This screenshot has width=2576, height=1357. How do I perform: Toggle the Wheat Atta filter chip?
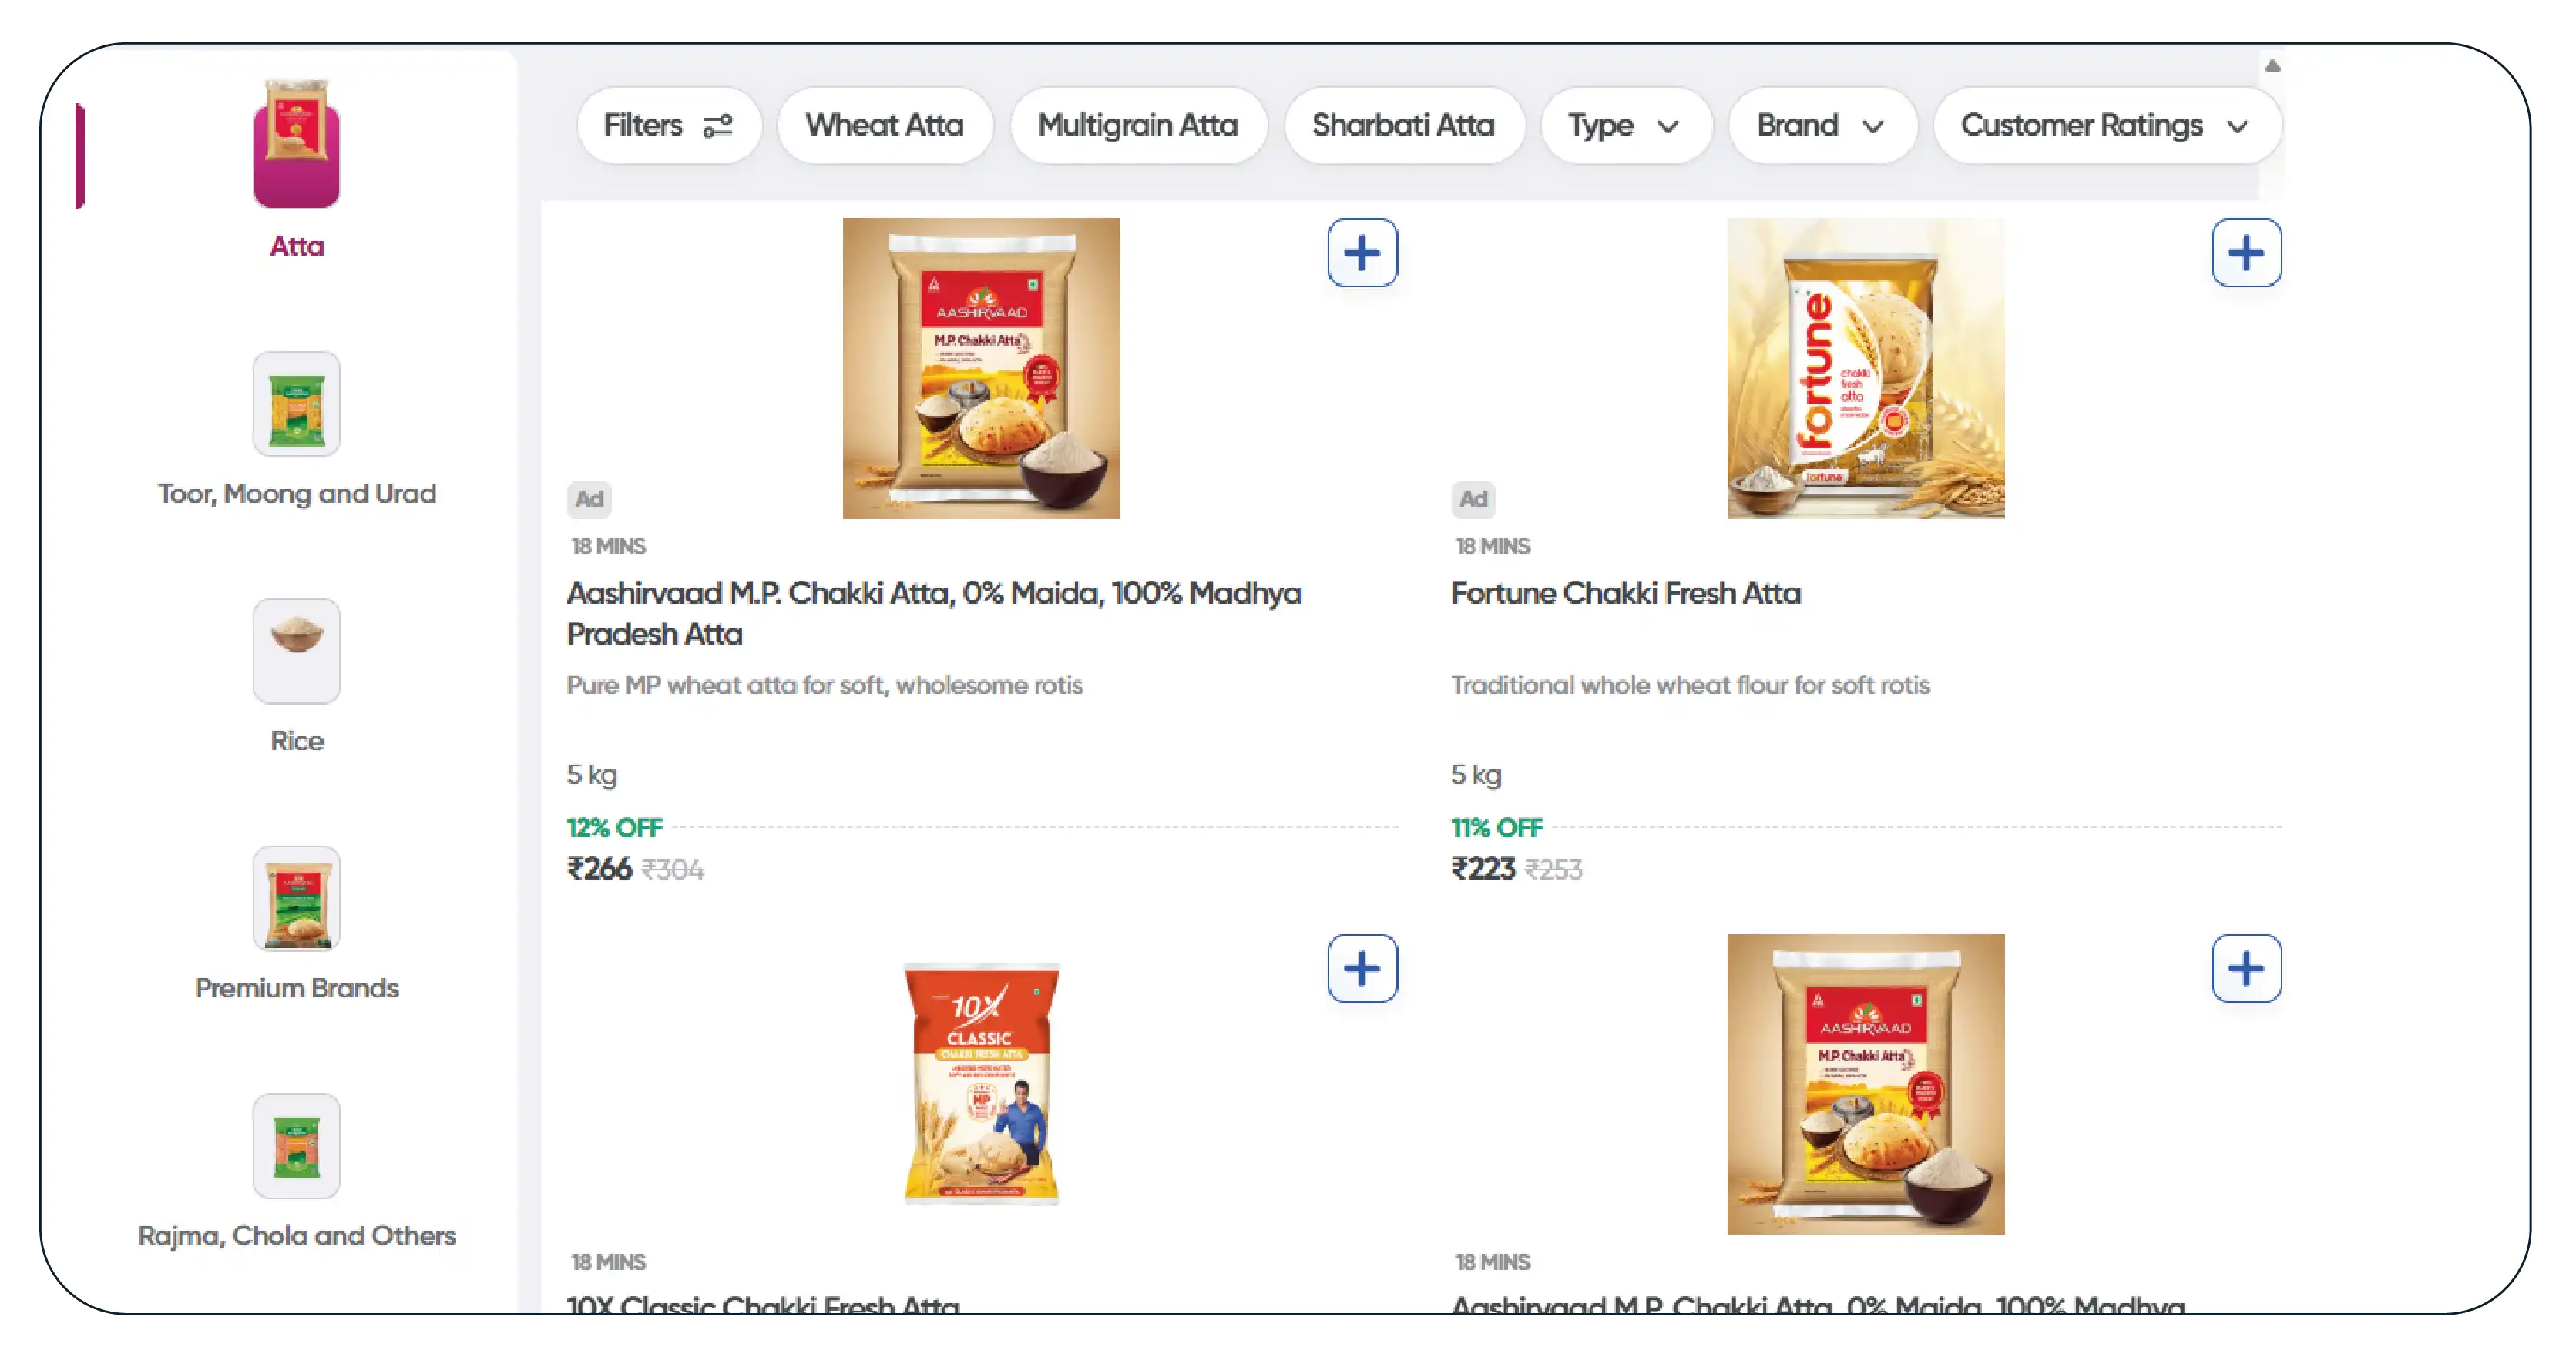coord(884,126)
